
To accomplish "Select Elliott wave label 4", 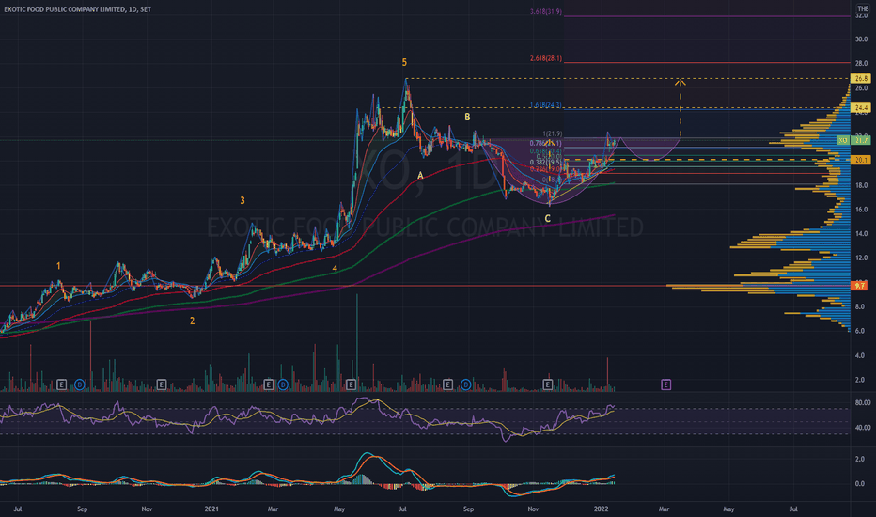I will (x=335, y=269).
